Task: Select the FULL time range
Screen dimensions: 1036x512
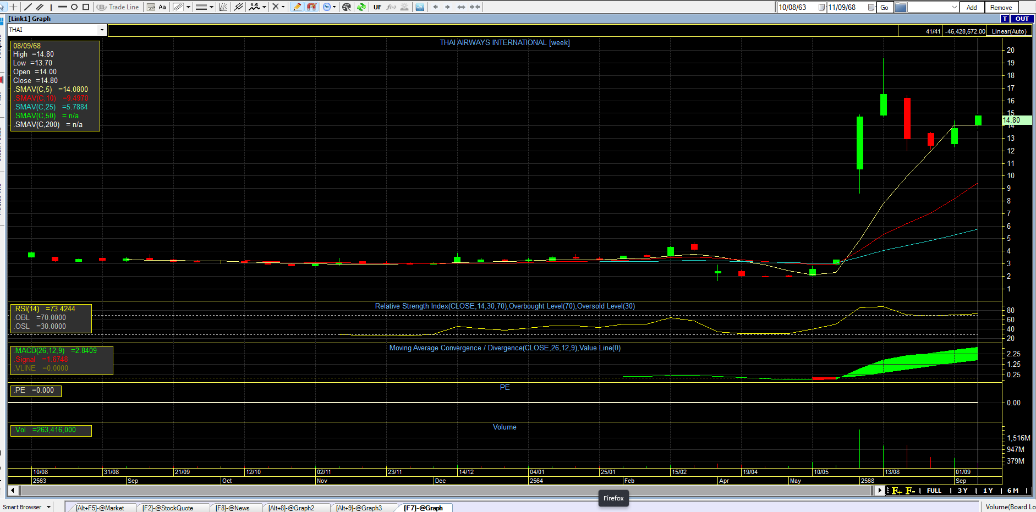Action: pos(934,491)
